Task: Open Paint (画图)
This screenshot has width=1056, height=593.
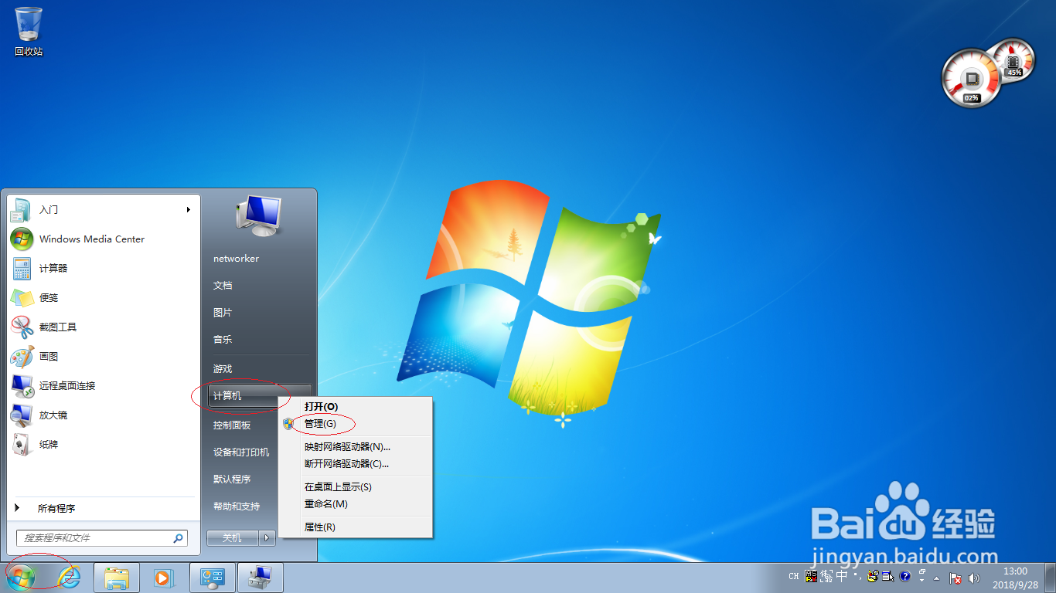Action: (x=104, y=357)
